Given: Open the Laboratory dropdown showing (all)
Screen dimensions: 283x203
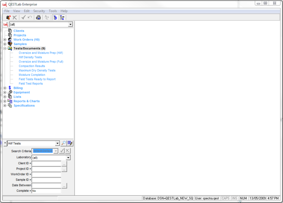Looking at the screenshot, I should [68, 157].
